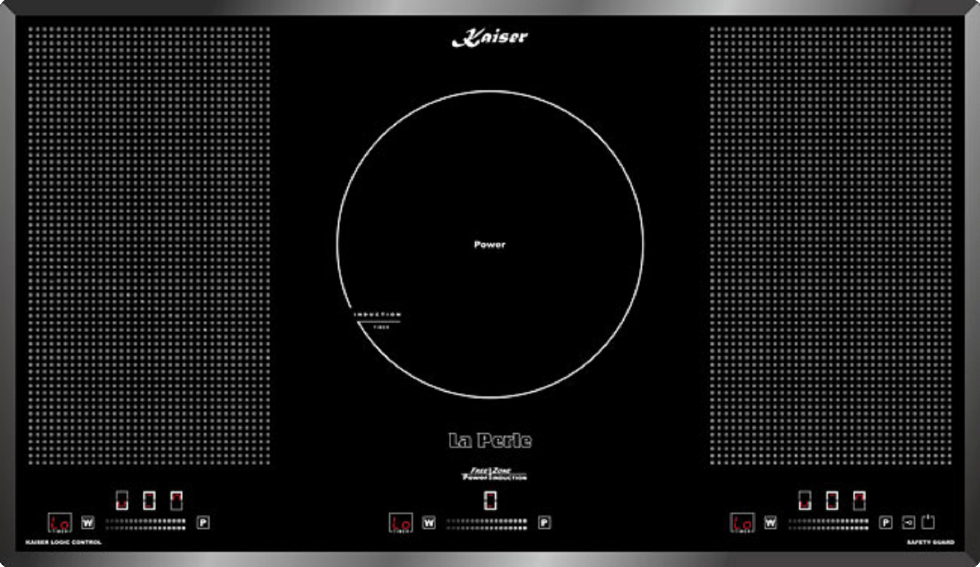This screenshot has width=980, height=567.
Task: Select right panel's lower-zone selector
Action: (805, 500)
